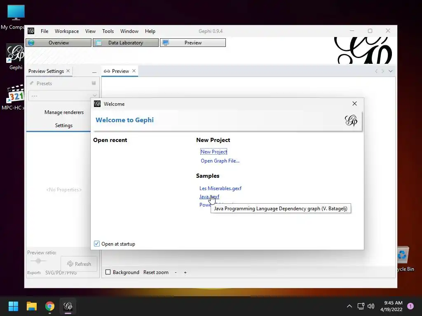Open Manage renderers section
The width and height of the screenshot is (422, 316).
click(x=64, y=112)
